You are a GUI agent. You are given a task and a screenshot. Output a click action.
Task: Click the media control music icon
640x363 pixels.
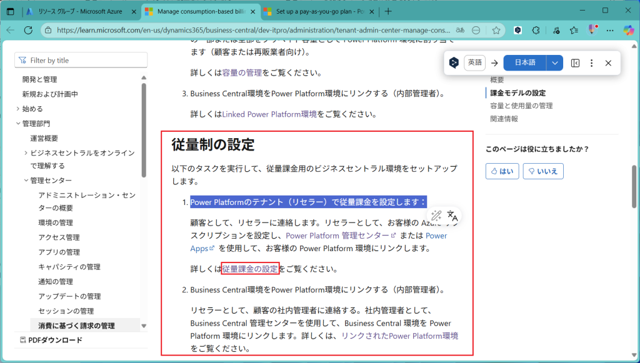[556, 30]
